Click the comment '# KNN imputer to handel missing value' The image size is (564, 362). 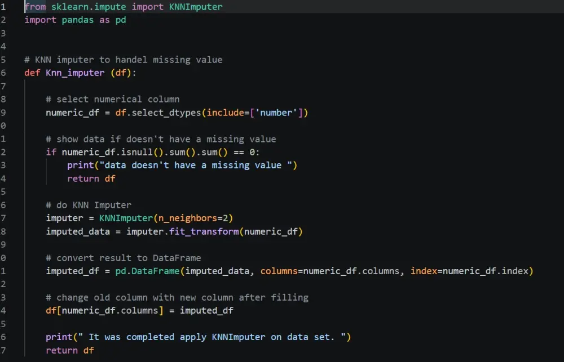click(124, 60)
